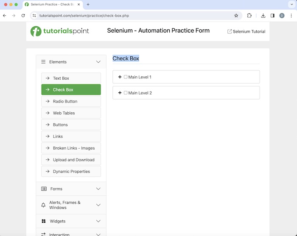Image resolution: width=297 pixels, height=236 pixels.
Task: Click the Forms section icon
Action: (x=44, y=189)
